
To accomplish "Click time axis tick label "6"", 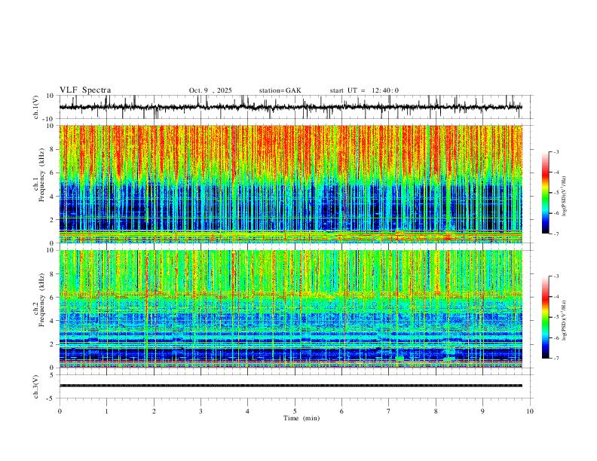I will (x=342, y=411).
